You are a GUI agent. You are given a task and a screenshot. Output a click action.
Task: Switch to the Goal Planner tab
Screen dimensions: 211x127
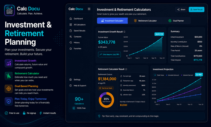click(176, 21)
